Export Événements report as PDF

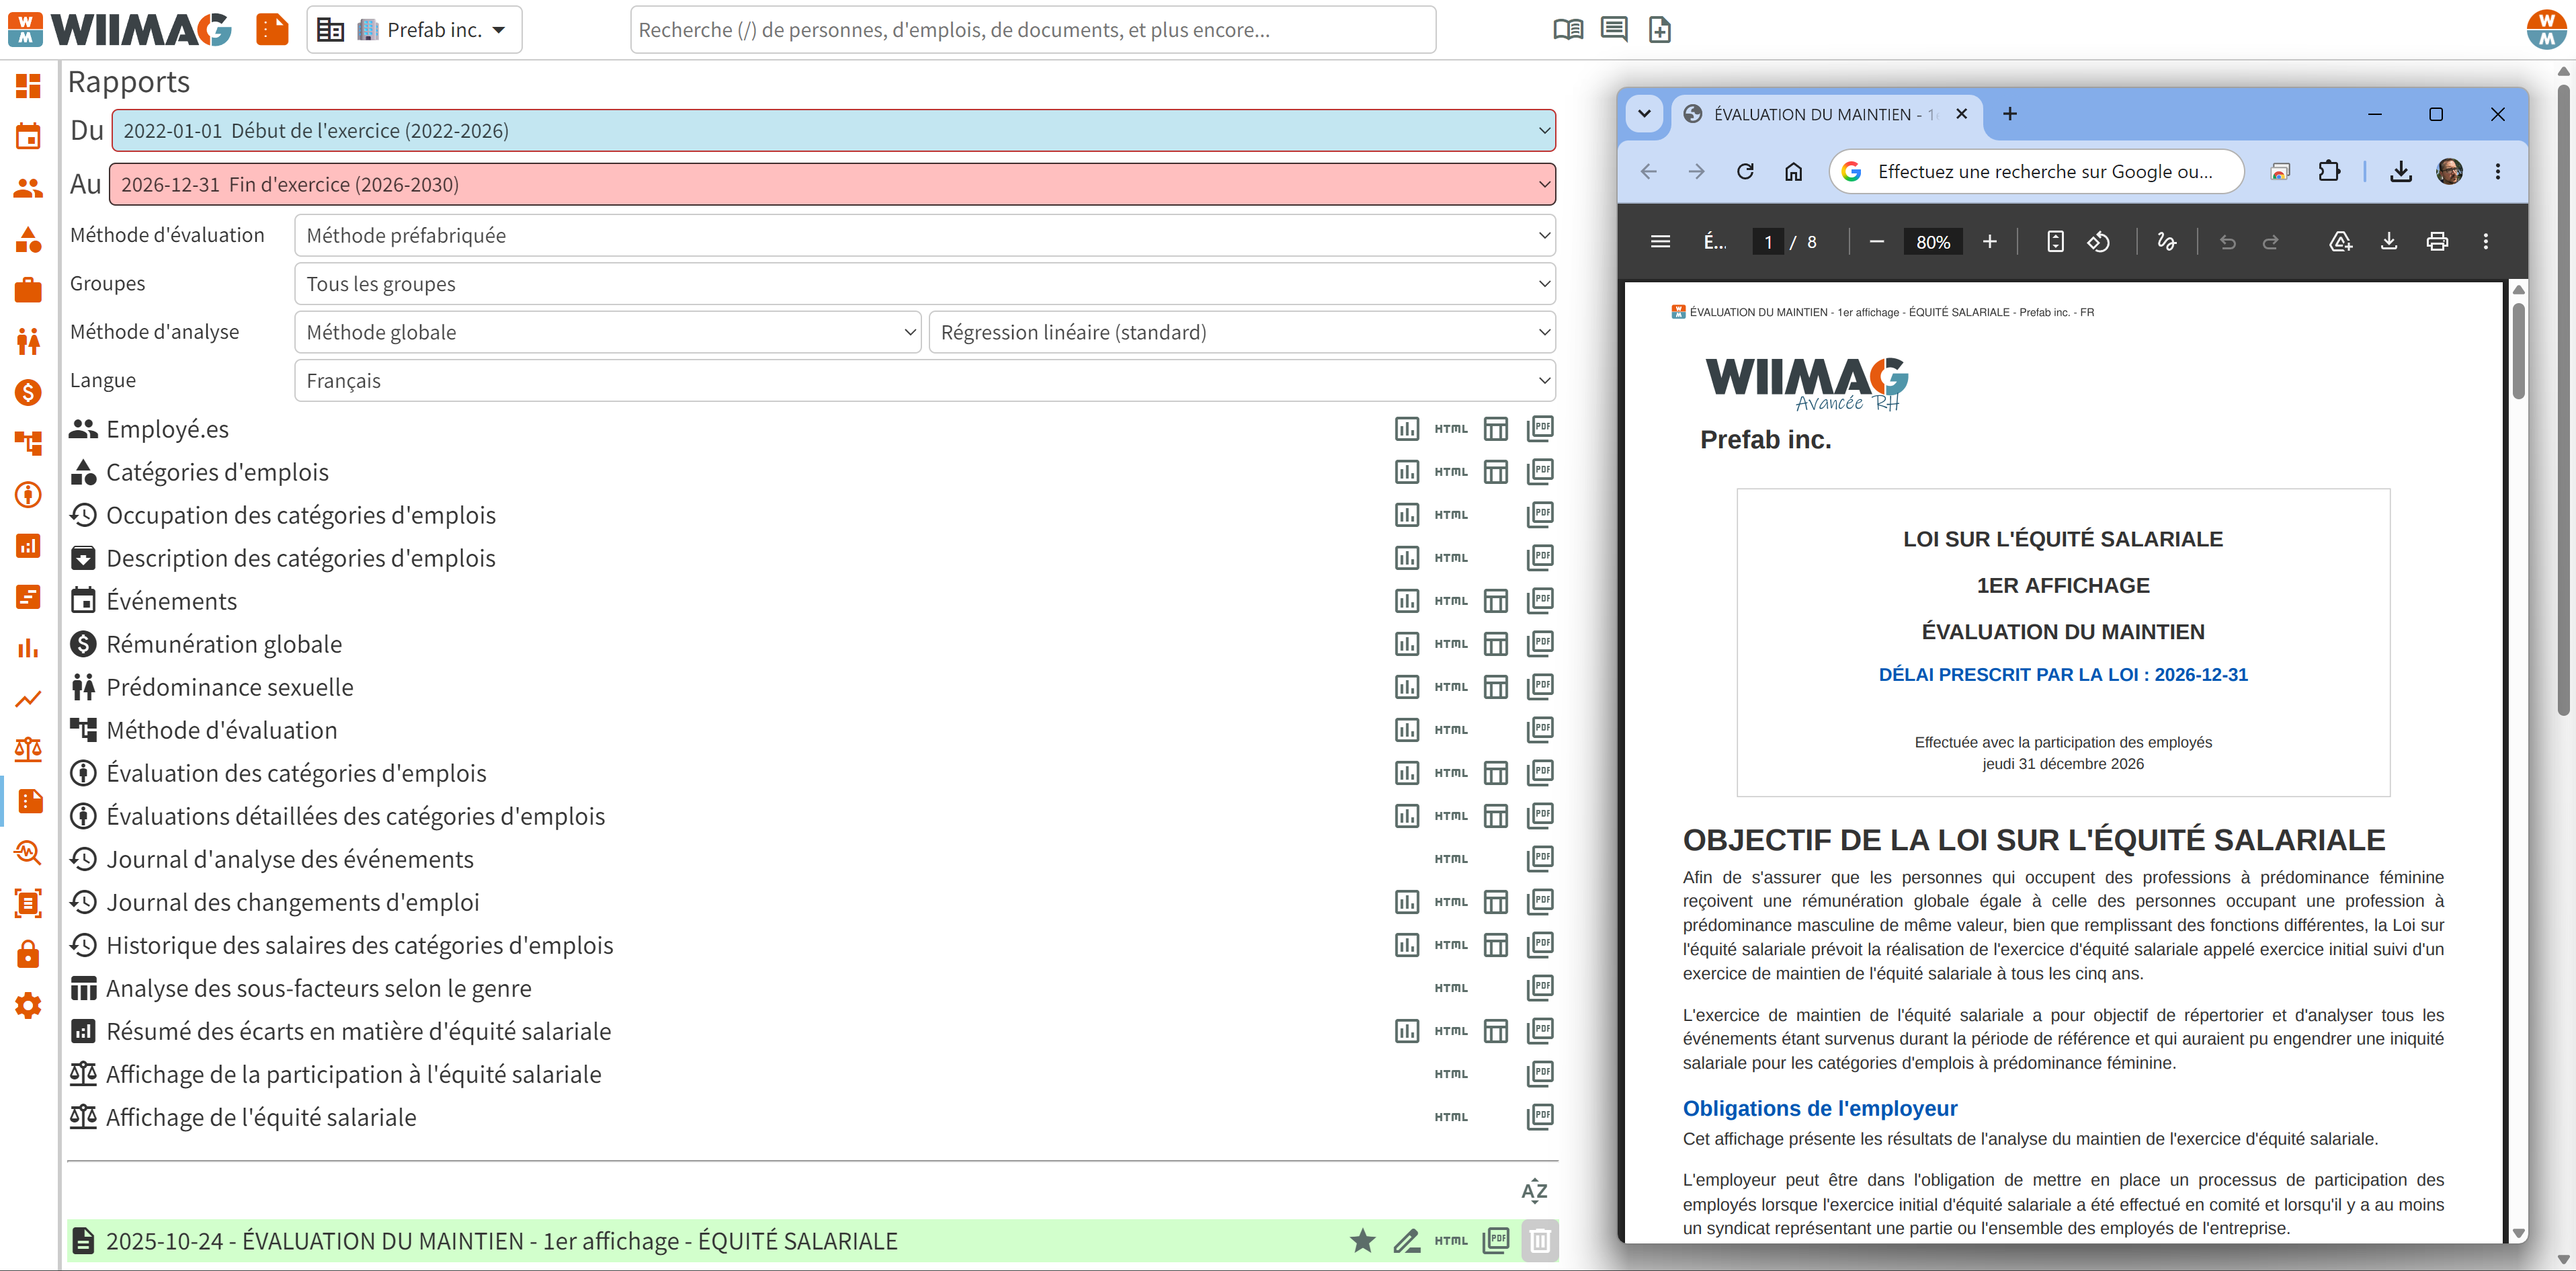[x=1540, y=601]
